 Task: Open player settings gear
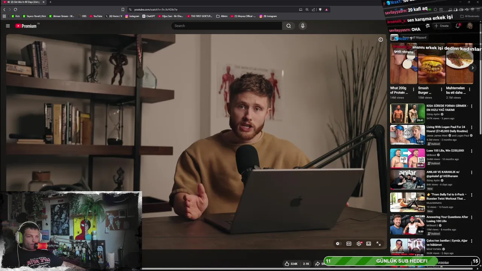[x=359, y=244]
